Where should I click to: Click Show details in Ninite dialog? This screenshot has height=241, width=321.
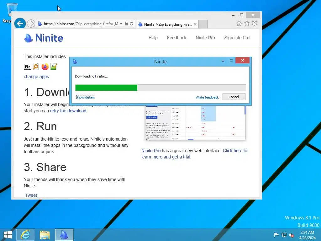85,97
